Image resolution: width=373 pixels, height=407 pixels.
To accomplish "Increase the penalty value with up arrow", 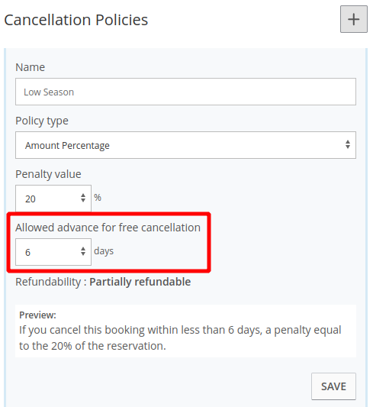I will pos(83,195).
